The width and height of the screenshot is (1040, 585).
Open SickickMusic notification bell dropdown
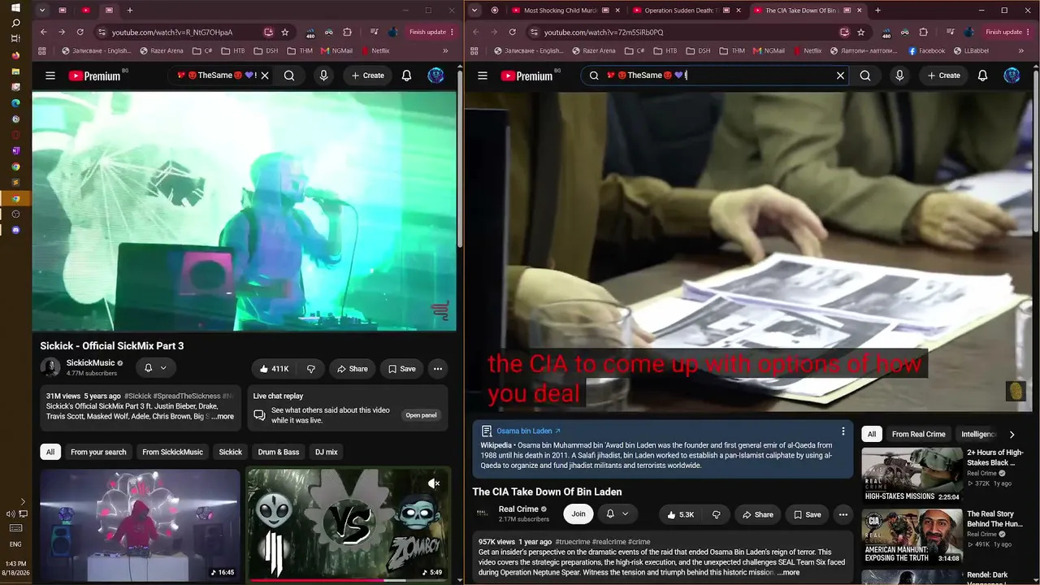tap(155, 368)
